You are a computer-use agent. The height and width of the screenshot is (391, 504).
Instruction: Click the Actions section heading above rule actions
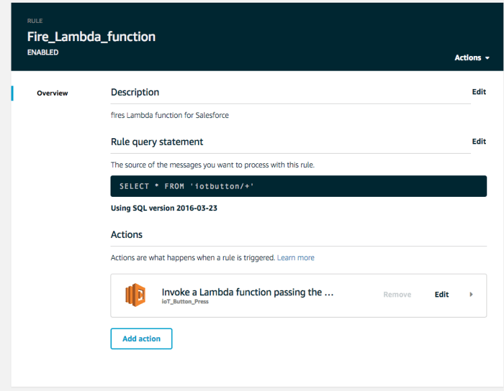127,235
